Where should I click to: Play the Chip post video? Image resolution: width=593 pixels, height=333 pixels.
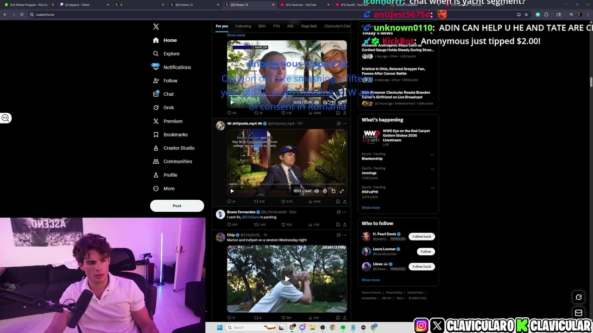coord(287,279)
